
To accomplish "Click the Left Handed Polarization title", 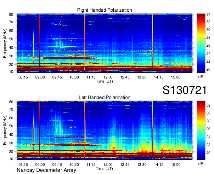I will (x=104, y=97).
